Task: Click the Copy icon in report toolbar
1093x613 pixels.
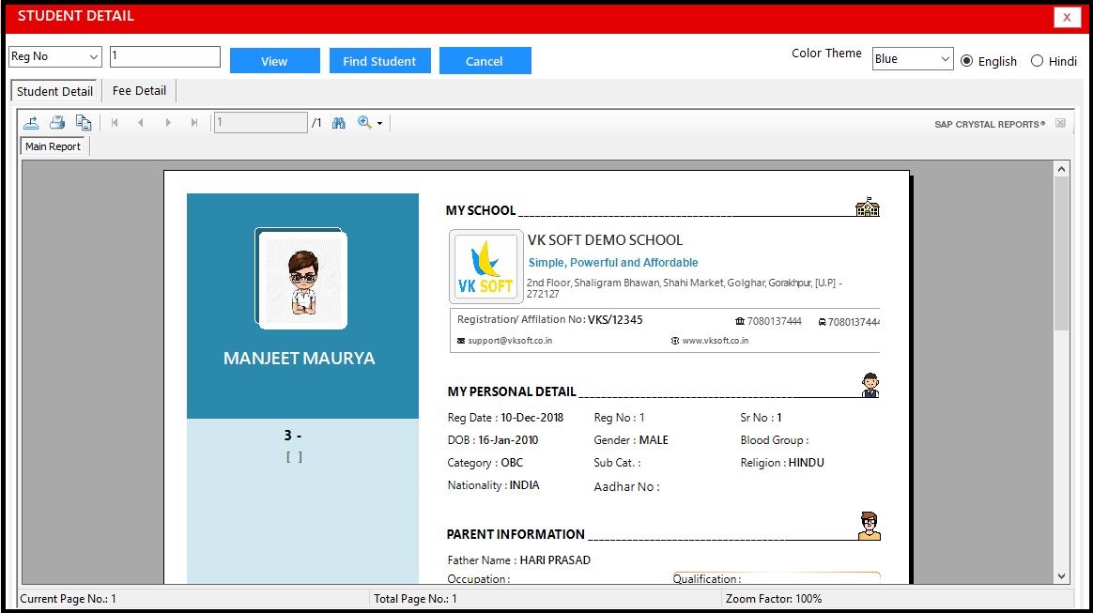Action: 84,123
